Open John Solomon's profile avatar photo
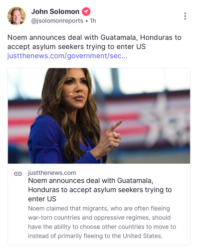Image resolution: width=198 pixels, height=249 pixels. (16, 16)
